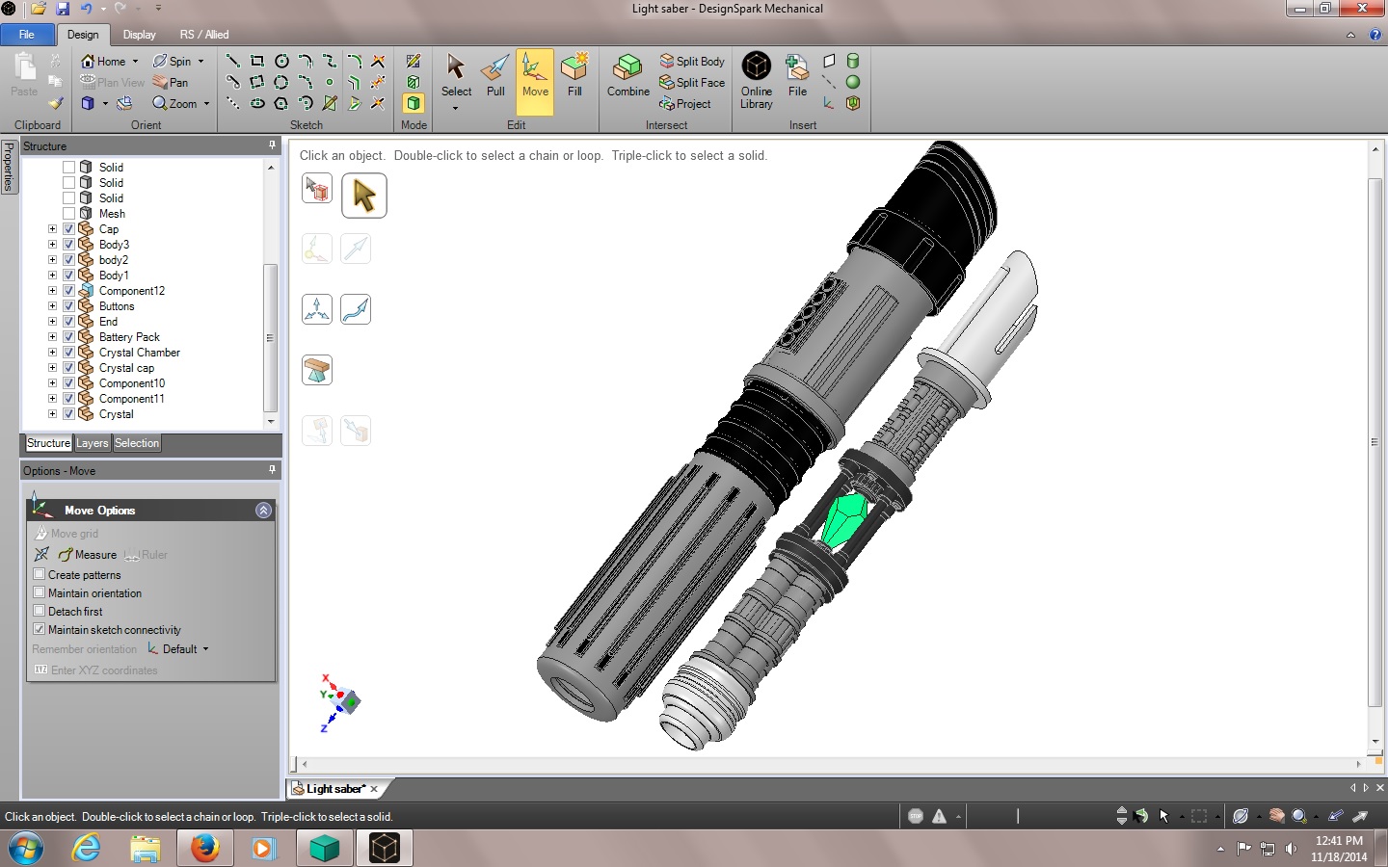Enable Detach first option
The image size is (1388, 867).
coord(40,611)
